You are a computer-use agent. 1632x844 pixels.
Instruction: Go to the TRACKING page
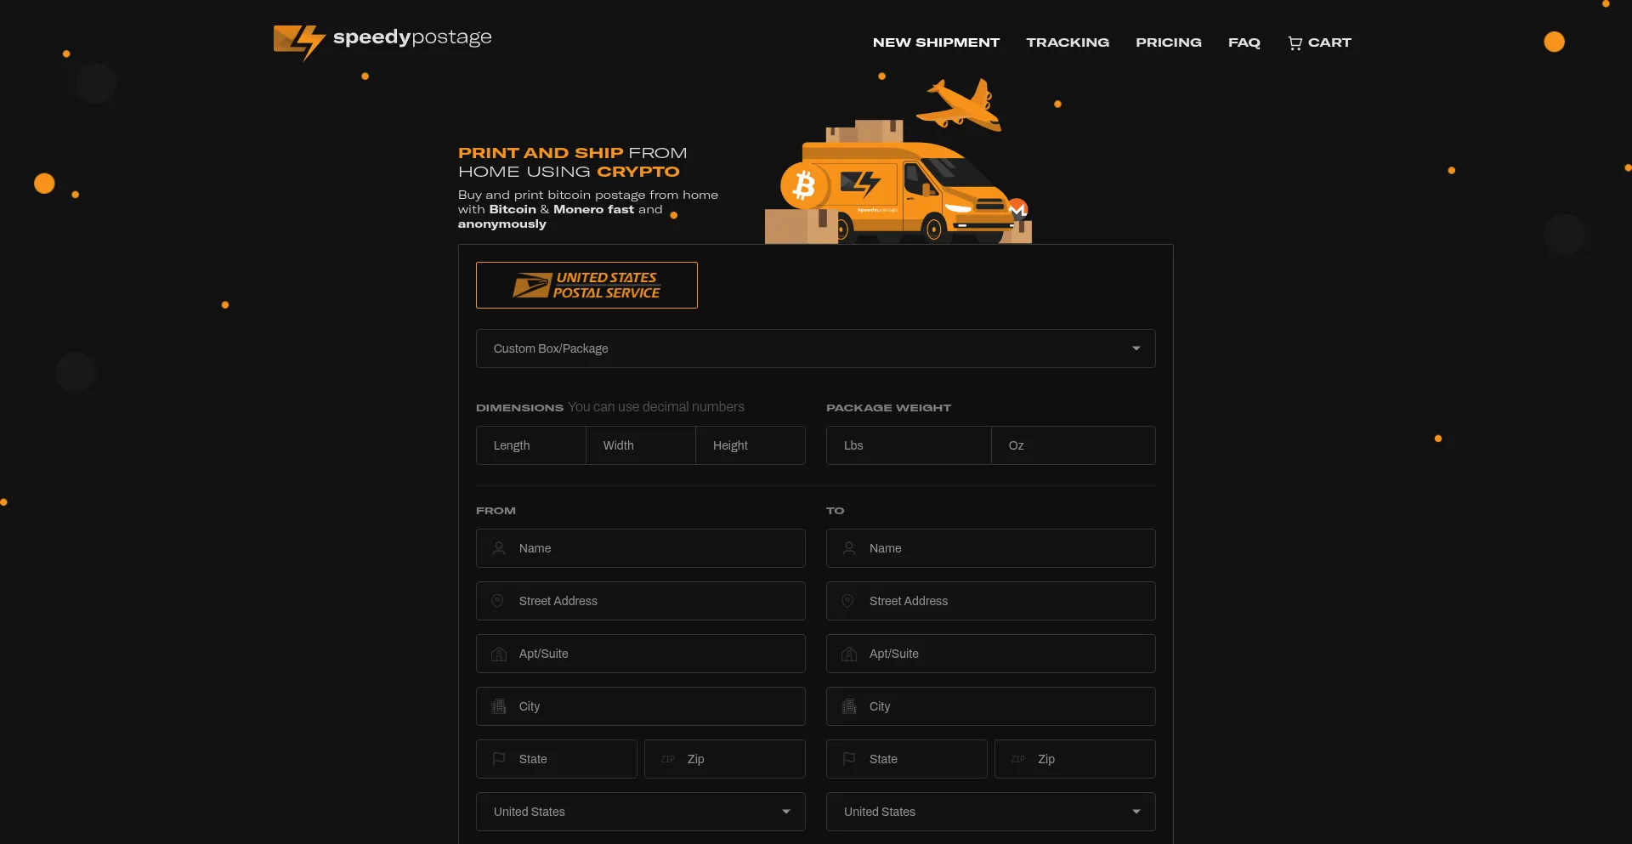click(1068, 42)
